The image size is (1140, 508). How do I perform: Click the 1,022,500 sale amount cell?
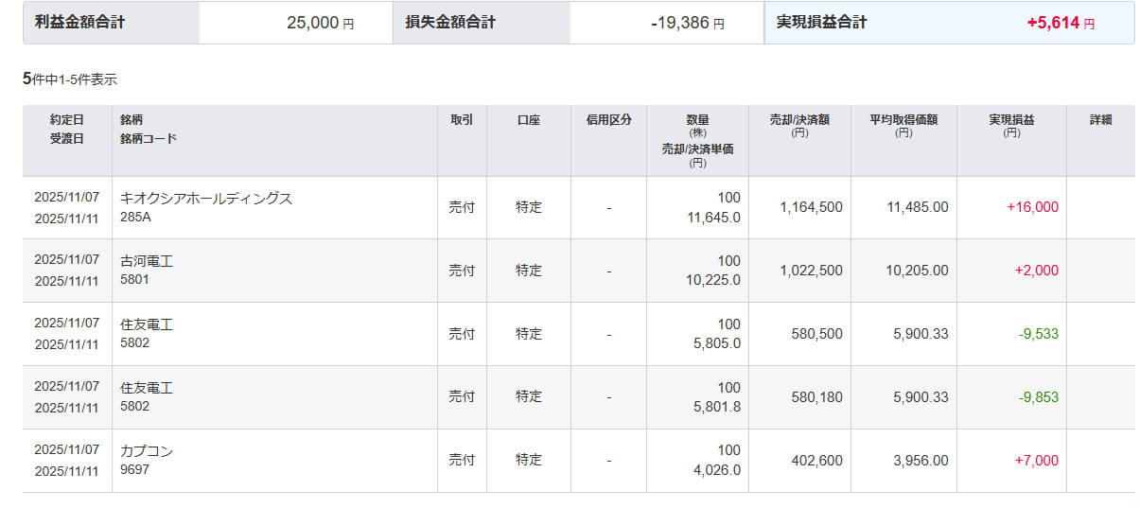pos(811,271)
